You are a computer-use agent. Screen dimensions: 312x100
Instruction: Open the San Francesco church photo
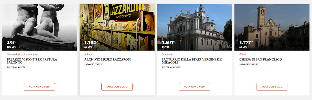[272, 27]
